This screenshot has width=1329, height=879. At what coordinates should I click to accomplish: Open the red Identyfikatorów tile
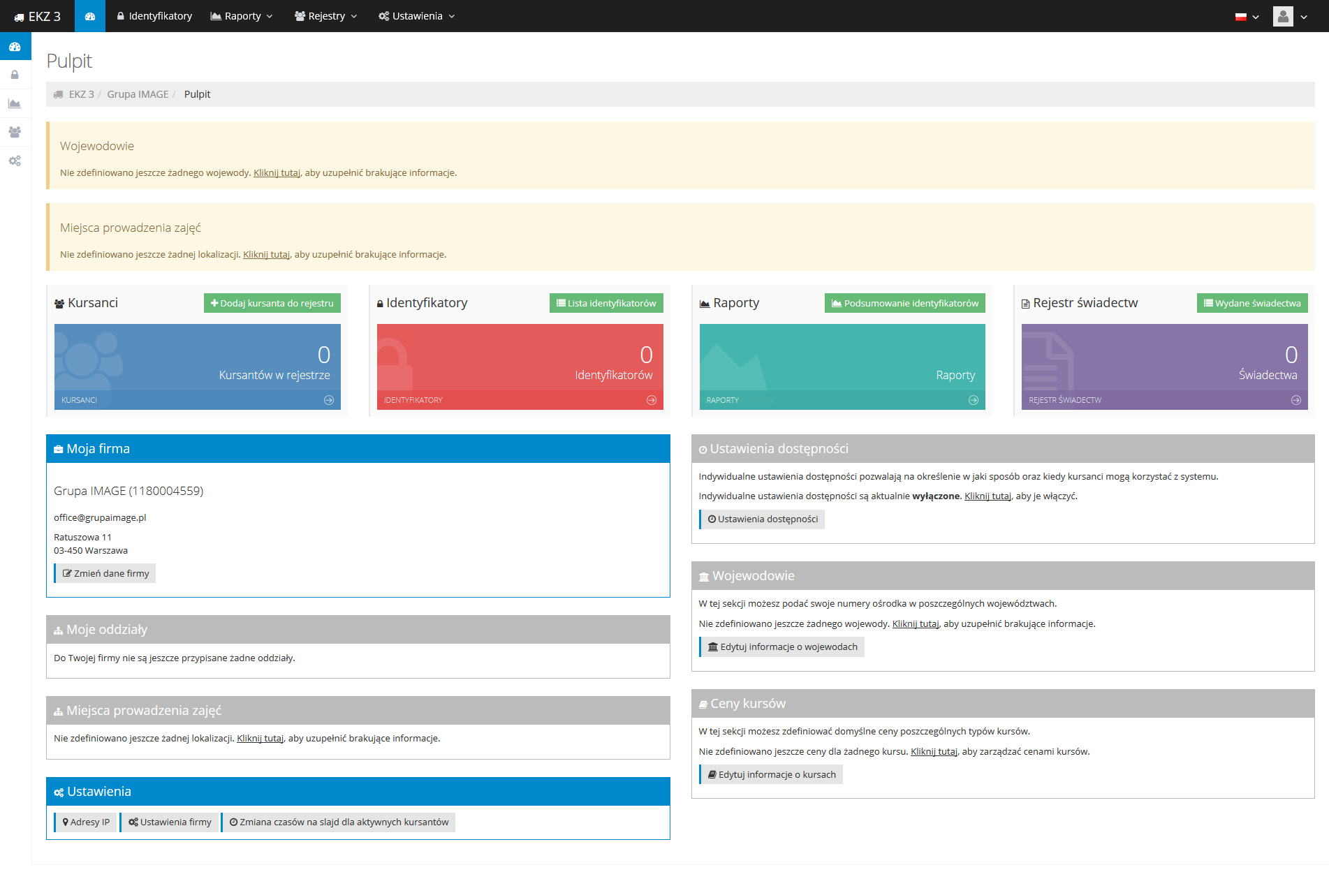(520, 367)
